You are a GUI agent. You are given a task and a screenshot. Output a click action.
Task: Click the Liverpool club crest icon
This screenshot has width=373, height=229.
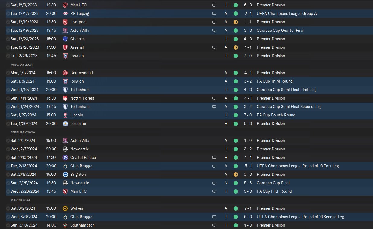point(65,22)
